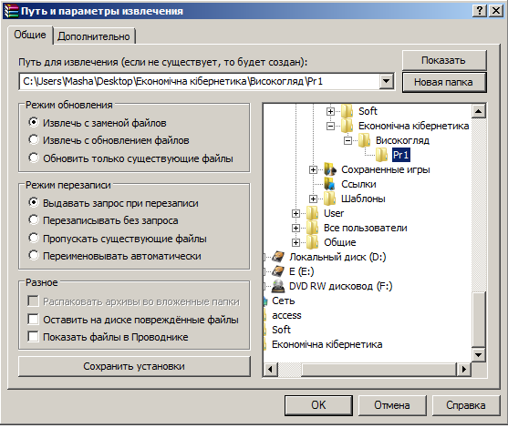Click the Шаблоны folder icon
This screenshot has height=428, width=508.
click(x=330, y=199)
